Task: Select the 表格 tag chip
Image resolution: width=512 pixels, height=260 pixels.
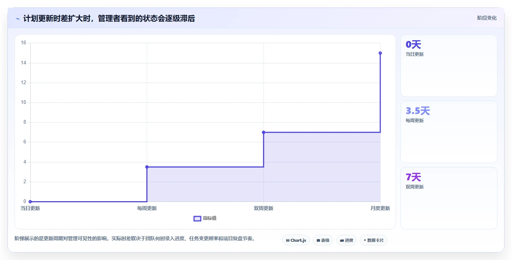Action: (323, 240)
